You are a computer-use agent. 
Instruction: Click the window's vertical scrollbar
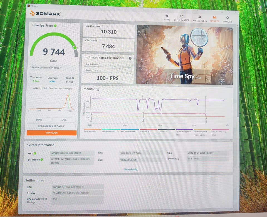(238, 71)
